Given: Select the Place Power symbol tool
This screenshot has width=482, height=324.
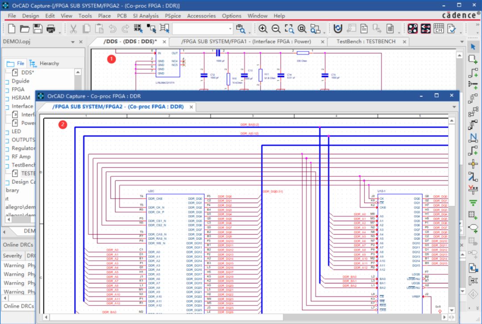Looking at the screenshot, I should [x=473, y=190].
